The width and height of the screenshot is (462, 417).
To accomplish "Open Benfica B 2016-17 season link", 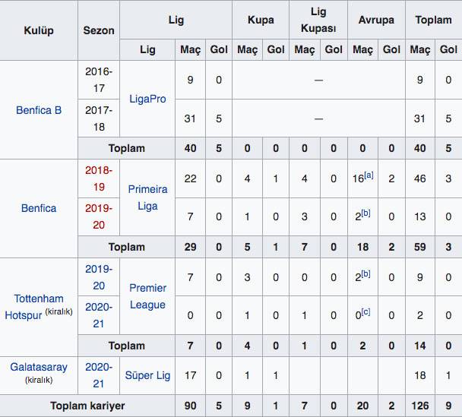I will pos(99,80).
